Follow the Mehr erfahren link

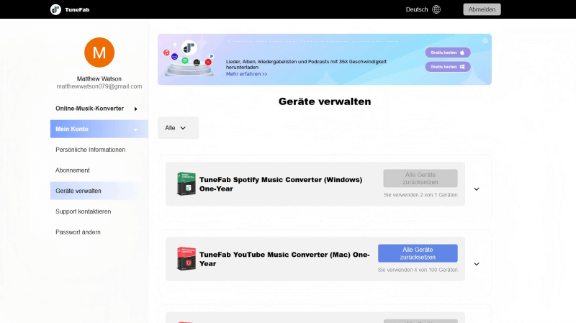click(x=246, y=74)
